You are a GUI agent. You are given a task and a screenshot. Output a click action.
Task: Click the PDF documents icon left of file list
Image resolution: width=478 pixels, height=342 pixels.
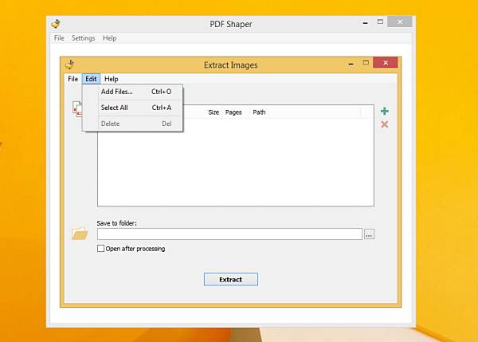coord(77,108)
